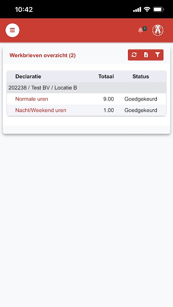Open the filter options
The height and width of the screenshot is (307, 173).
coord(158,55)
